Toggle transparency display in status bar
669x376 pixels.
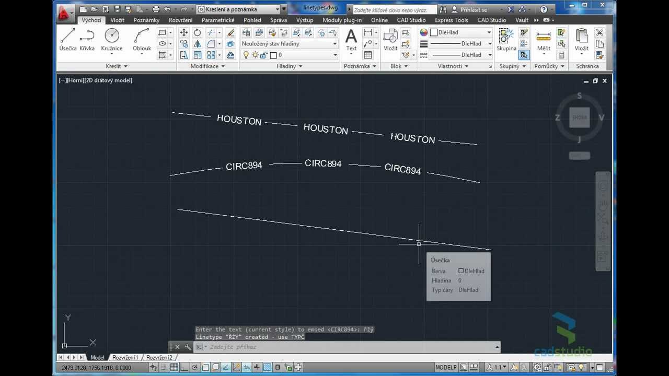[x=268, y=367]
